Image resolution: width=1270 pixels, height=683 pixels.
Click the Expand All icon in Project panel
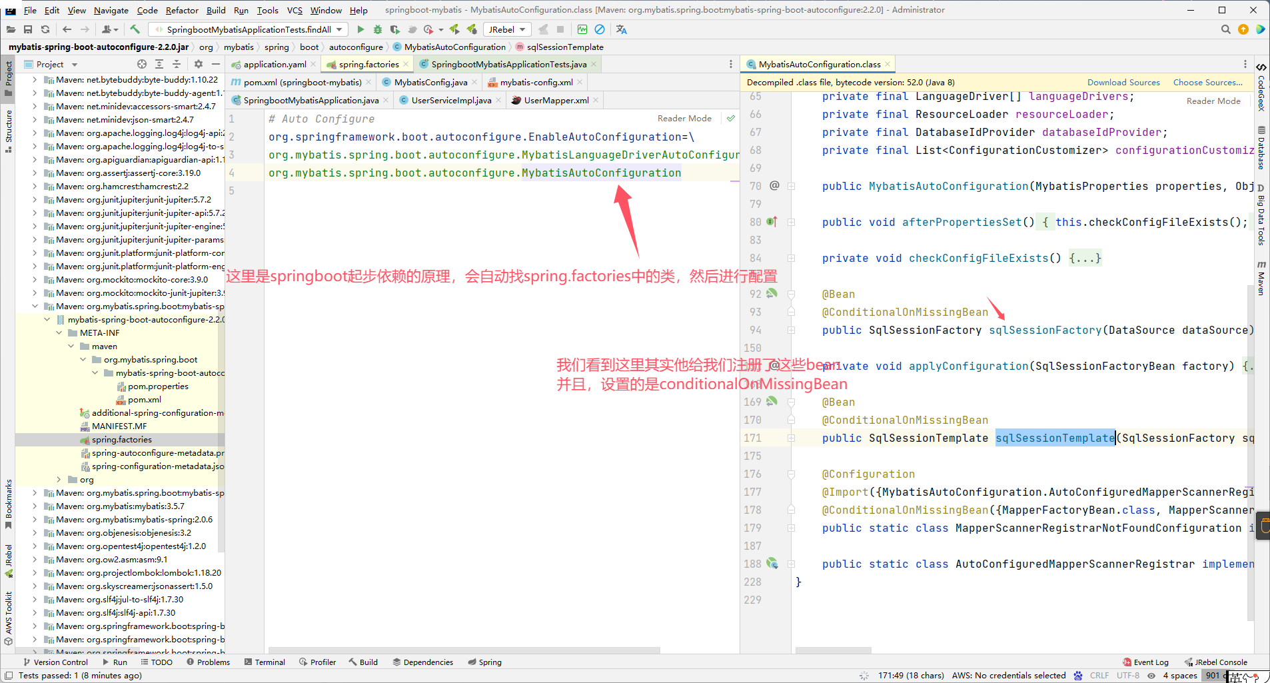(159, 64)
